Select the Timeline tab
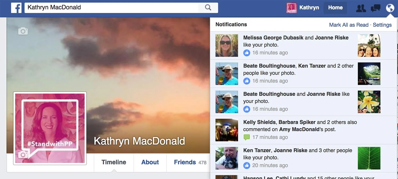Screen dimensions: 398x179 114,162
